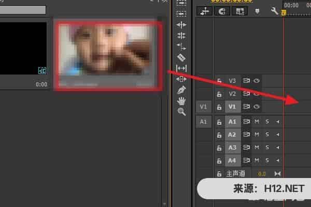Solo audio track A3
The width and height of the screenshot is (311, 207).
coord(267,147)
